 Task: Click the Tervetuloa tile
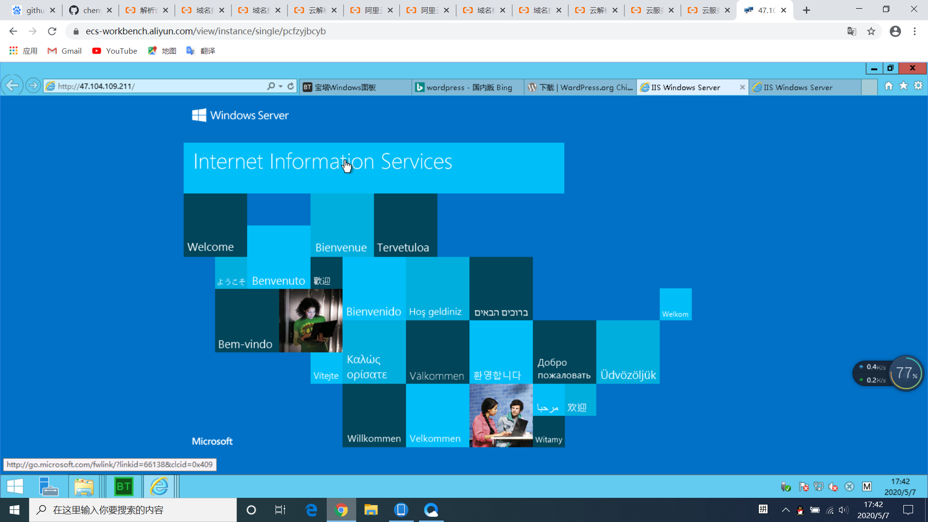[x=406, y=225]
